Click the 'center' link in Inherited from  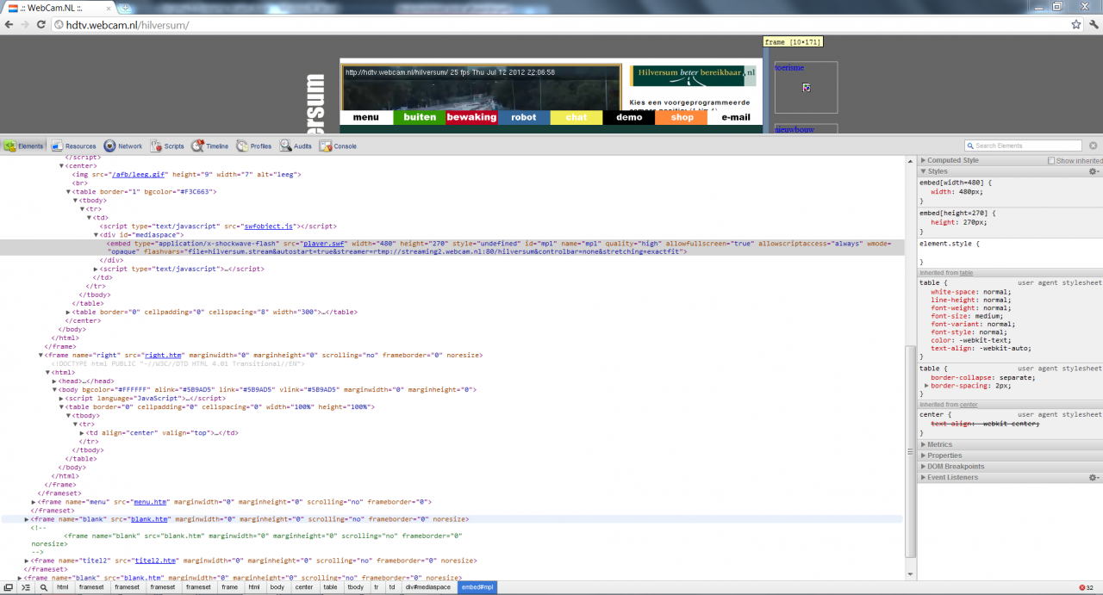click(969, 405)
